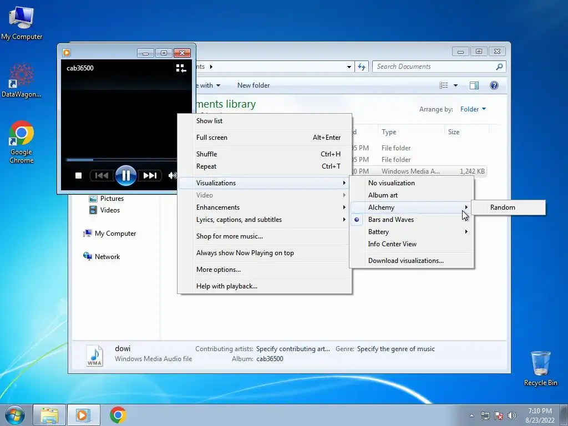Edit Specify the genre of music field
Screen dimensions: 568x426
point(396,349)
